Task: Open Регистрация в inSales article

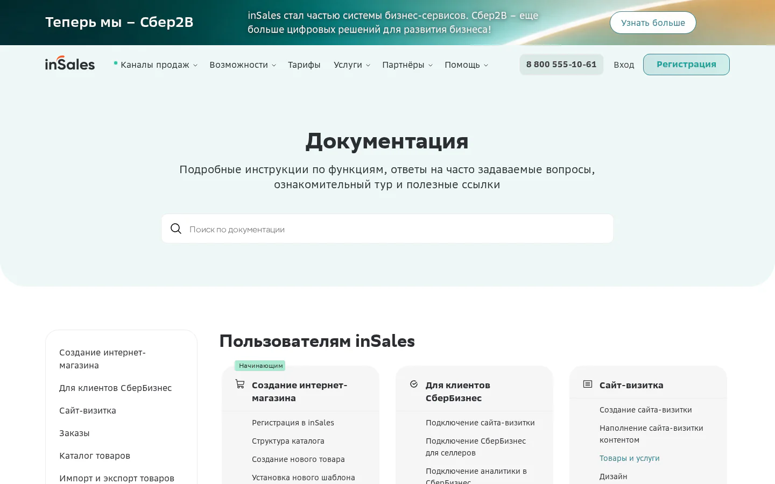Action: (293, 423)
